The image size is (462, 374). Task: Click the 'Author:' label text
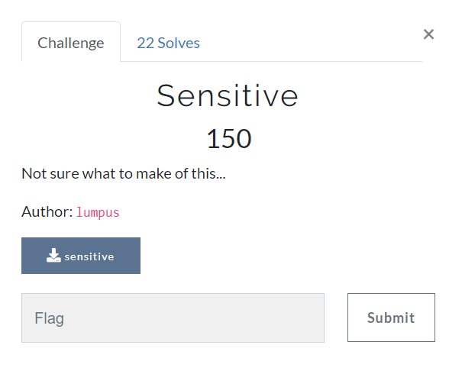pos(47,211)
